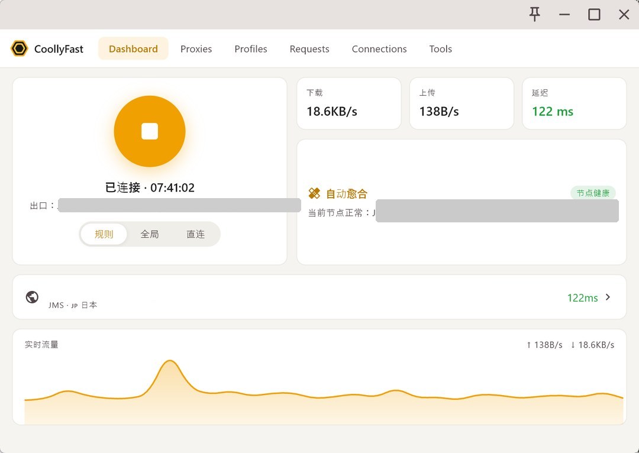Click the ↑ 138B/s upload rate in chart
The width and height of the screenshot is (639, 453).
pyautogui.click(x=544, y=345)
